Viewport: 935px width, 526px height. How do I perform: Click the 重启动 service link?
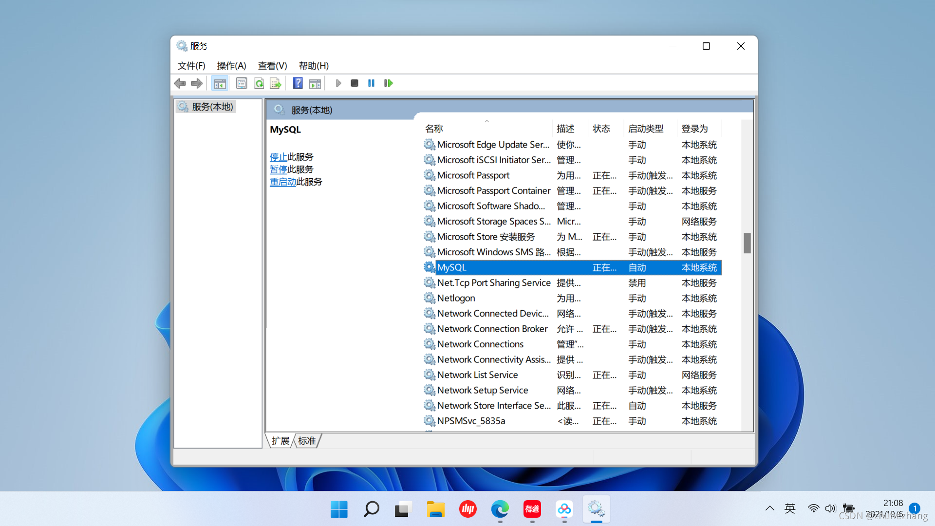(283, 182)
